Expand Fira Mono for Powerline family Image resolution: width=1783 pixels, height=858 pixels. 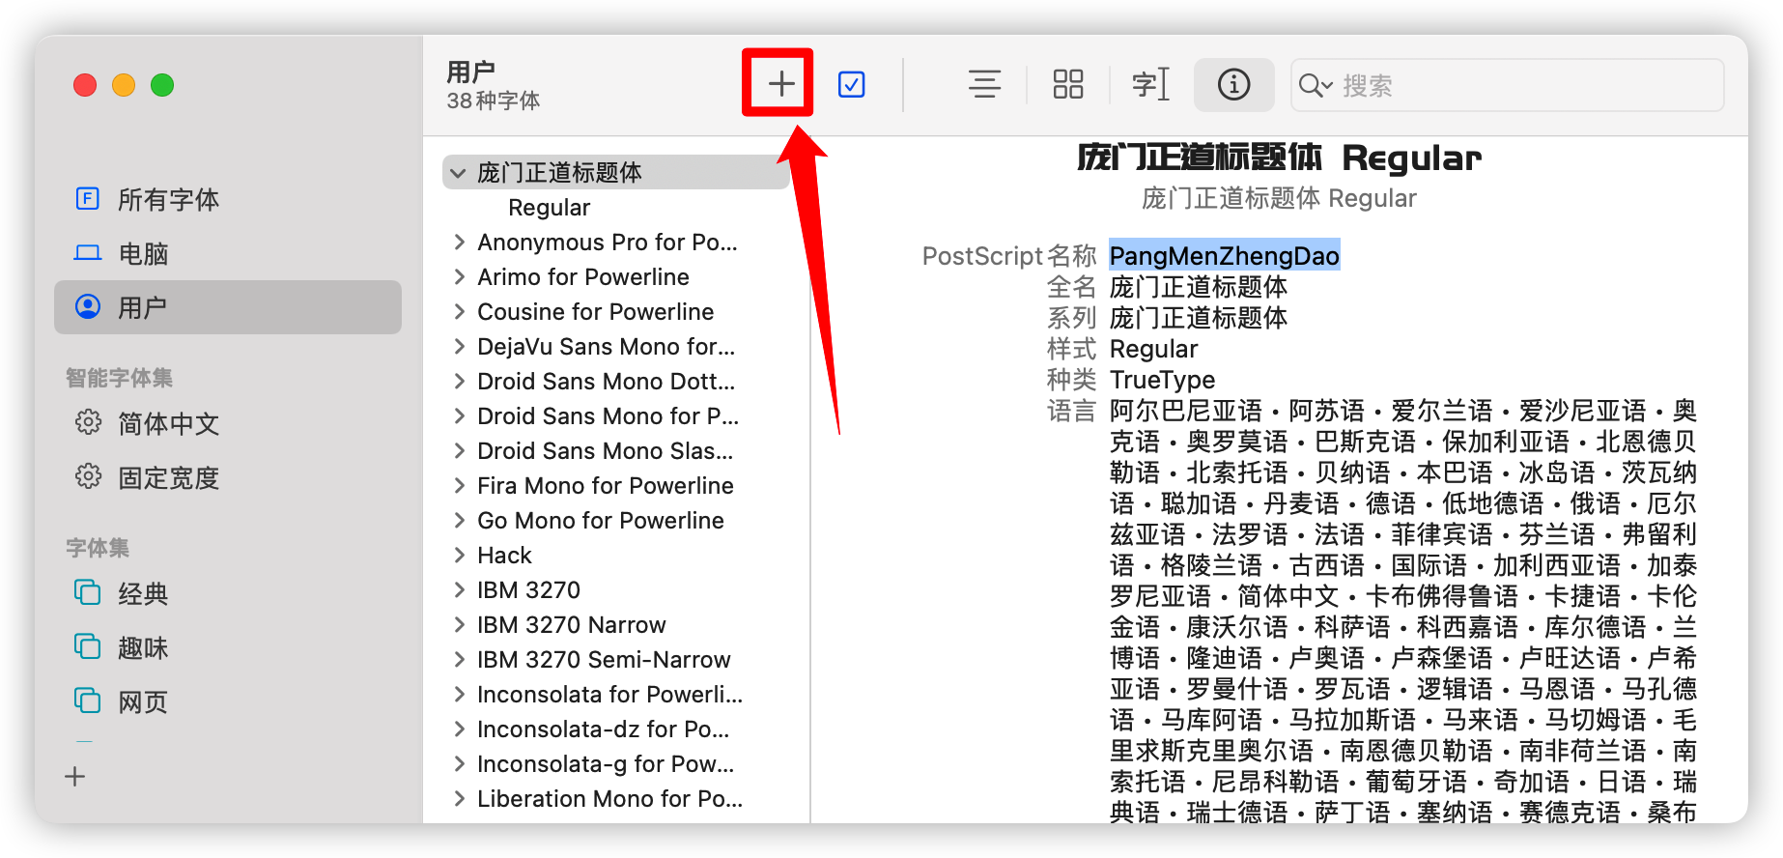click(459, 486)
